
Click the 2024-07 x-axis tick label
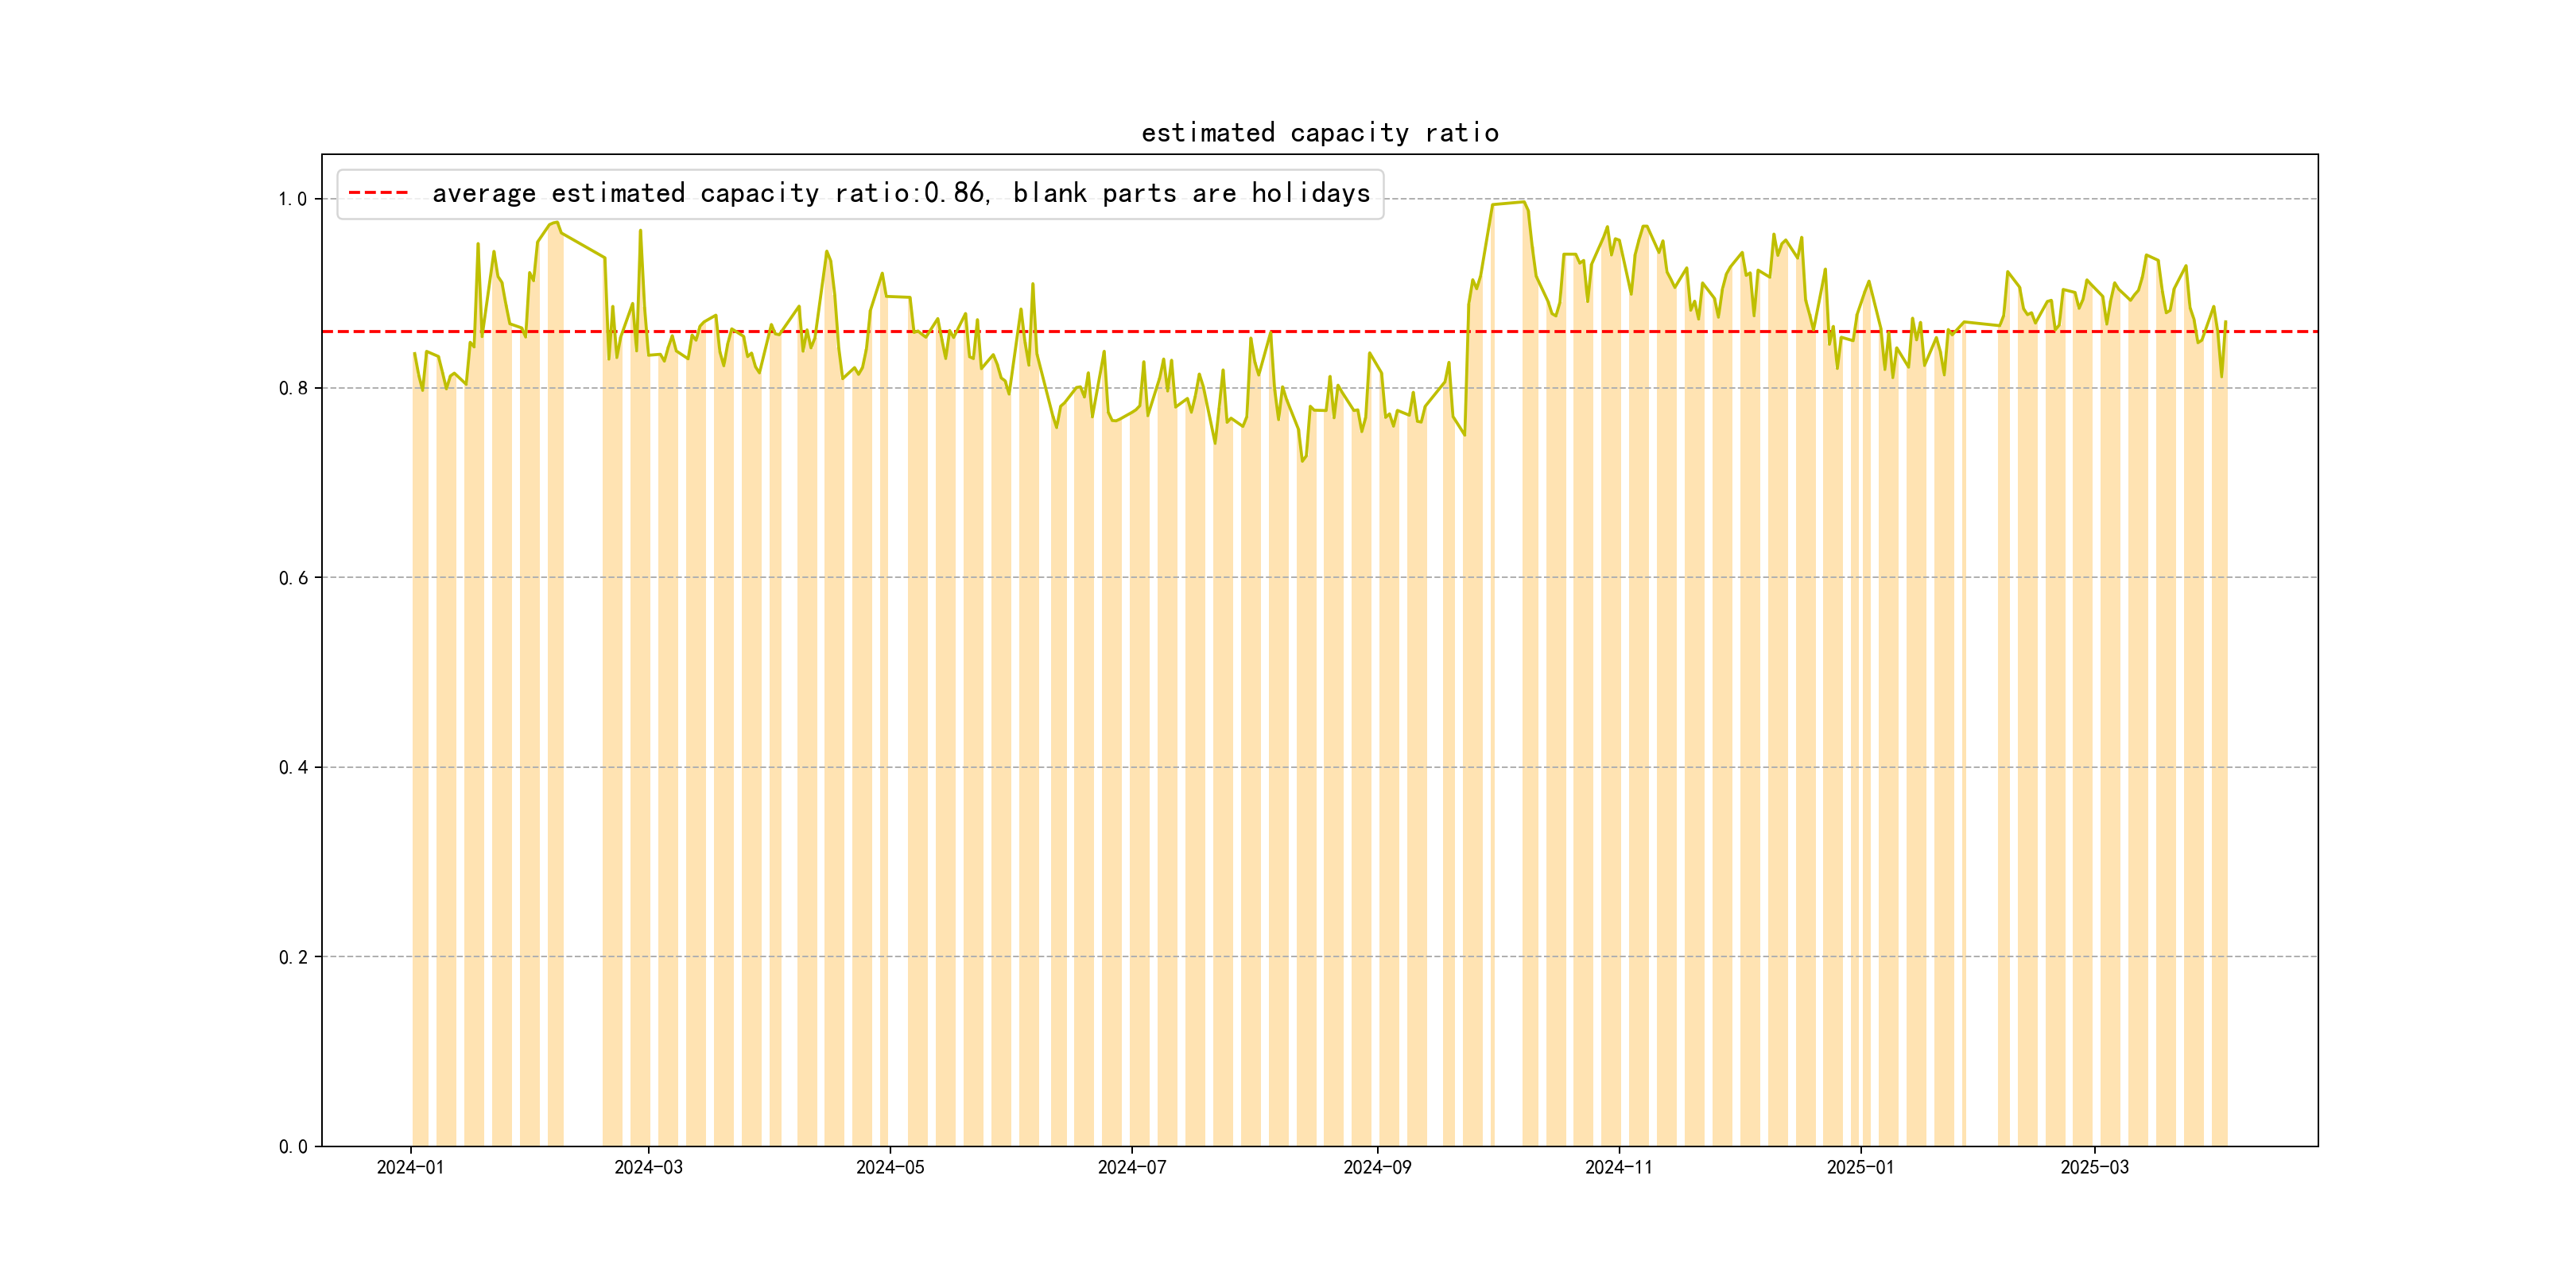pyautogui.click(x=1132, y=1167)
